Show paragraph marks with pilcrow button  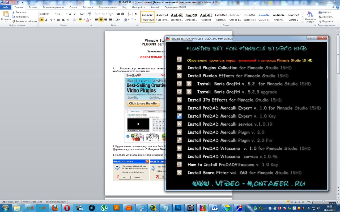(x=136, y=14)
